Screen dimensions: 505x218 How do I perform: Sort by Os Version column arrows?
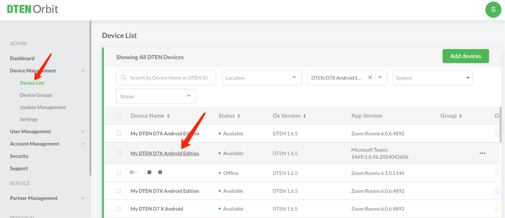[305, 116]
